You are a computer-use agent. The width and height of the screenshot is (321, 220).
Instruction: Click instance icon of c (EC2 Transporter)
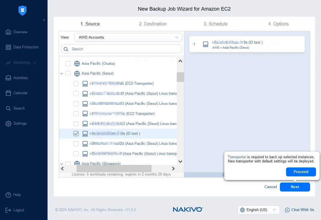85,113
